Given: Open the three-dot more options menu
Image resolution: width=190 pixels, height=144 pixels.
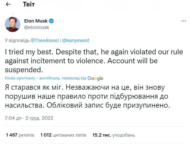Looking at the screenshot, I should click(x=183, y=21).
